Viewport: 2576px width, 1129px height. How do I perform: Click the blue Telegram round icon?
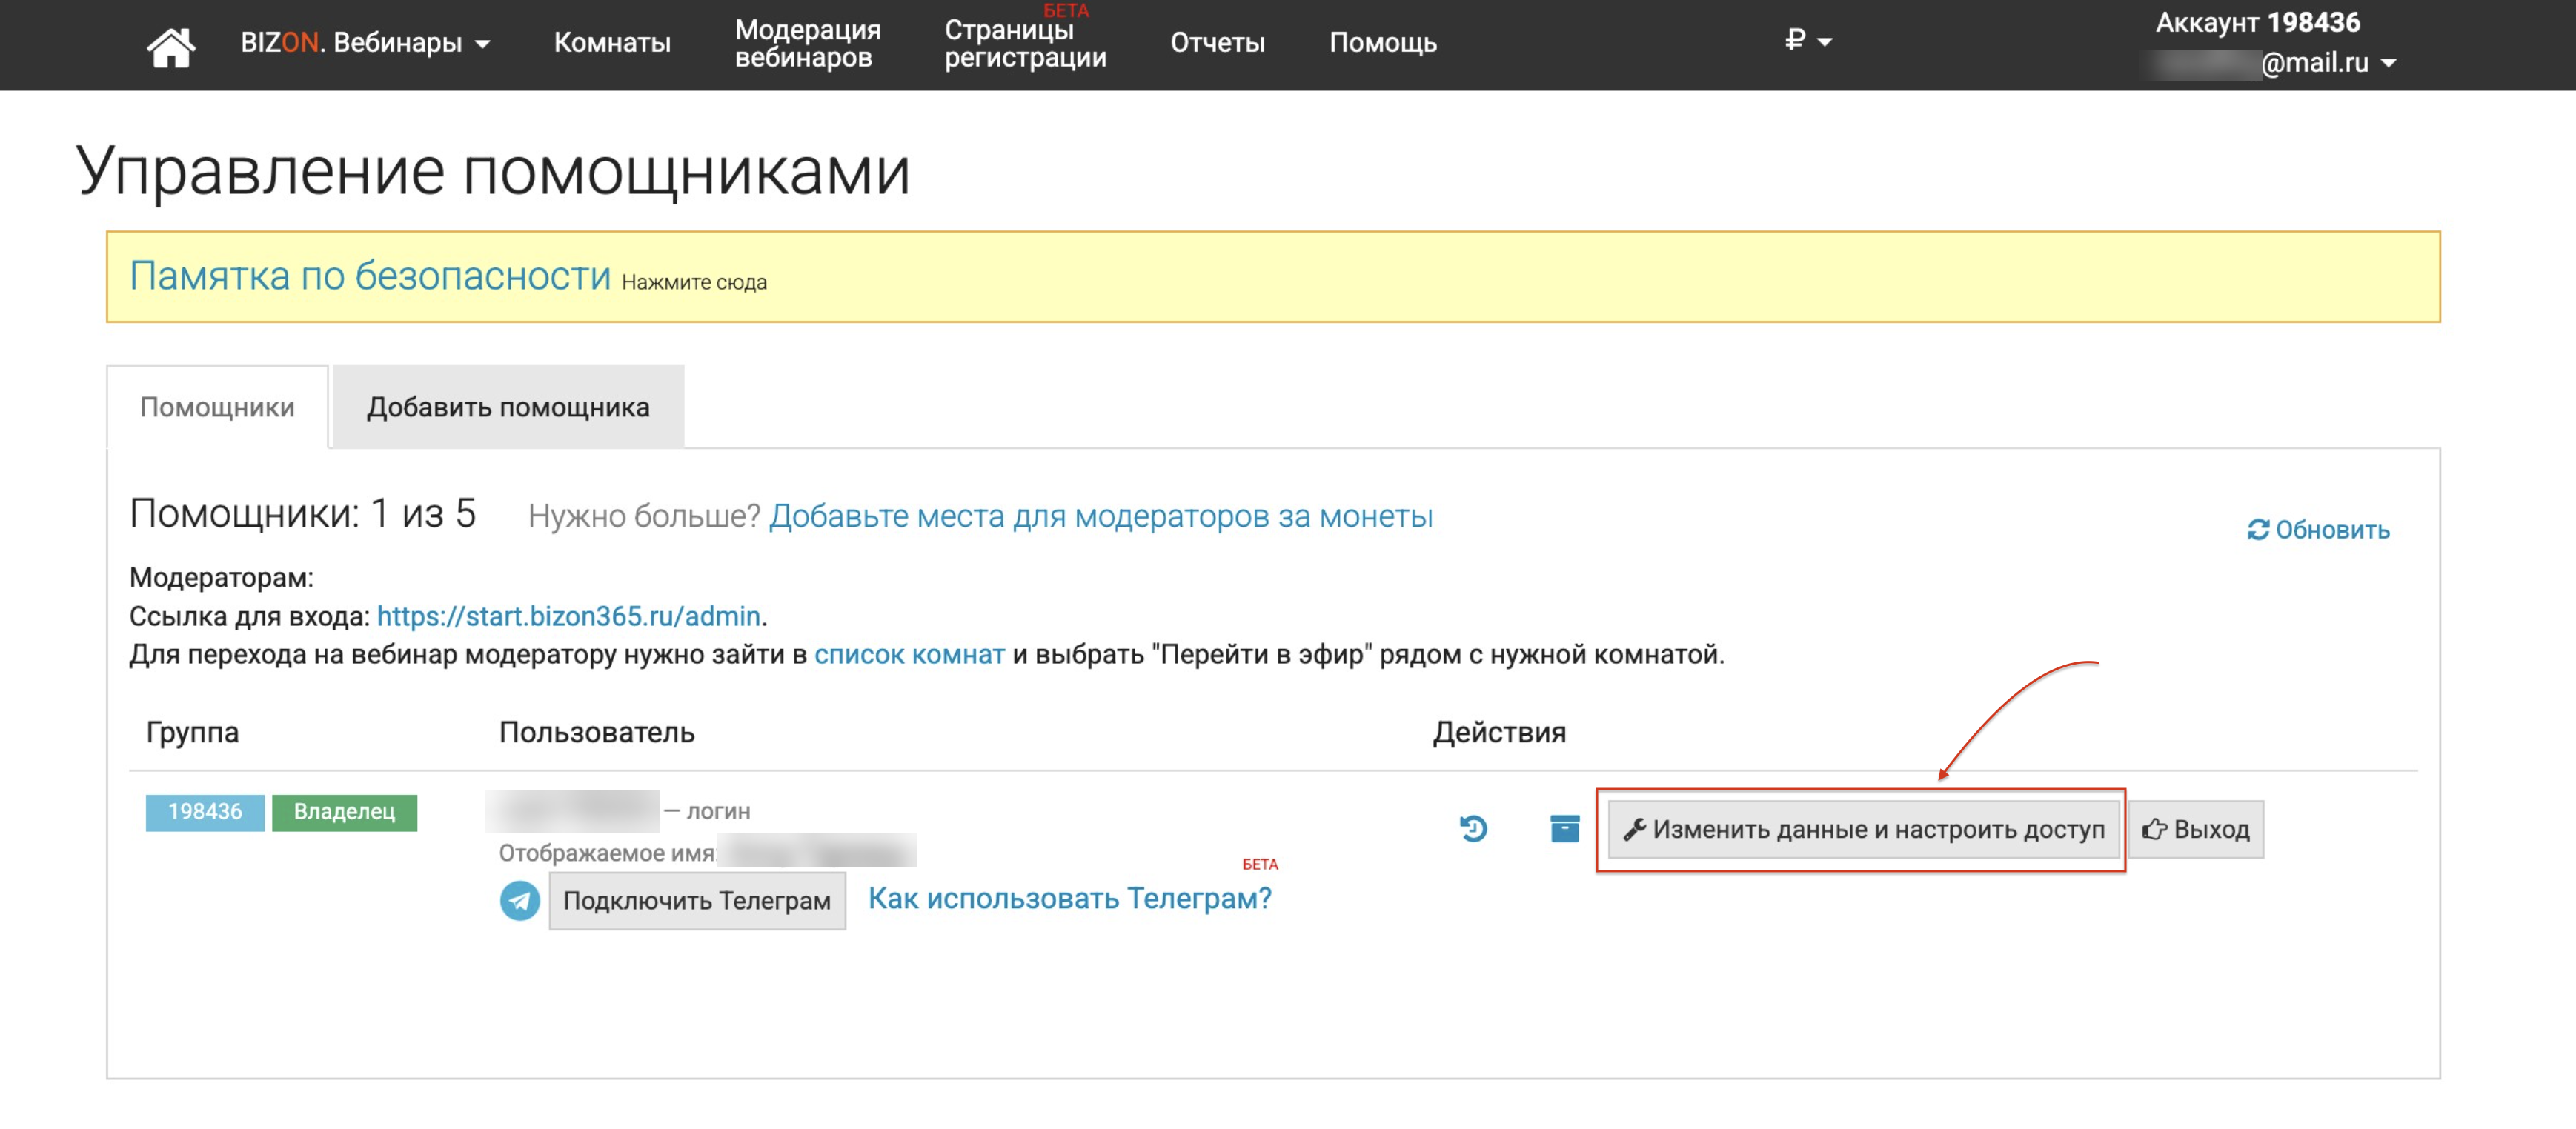pos(519,900)
